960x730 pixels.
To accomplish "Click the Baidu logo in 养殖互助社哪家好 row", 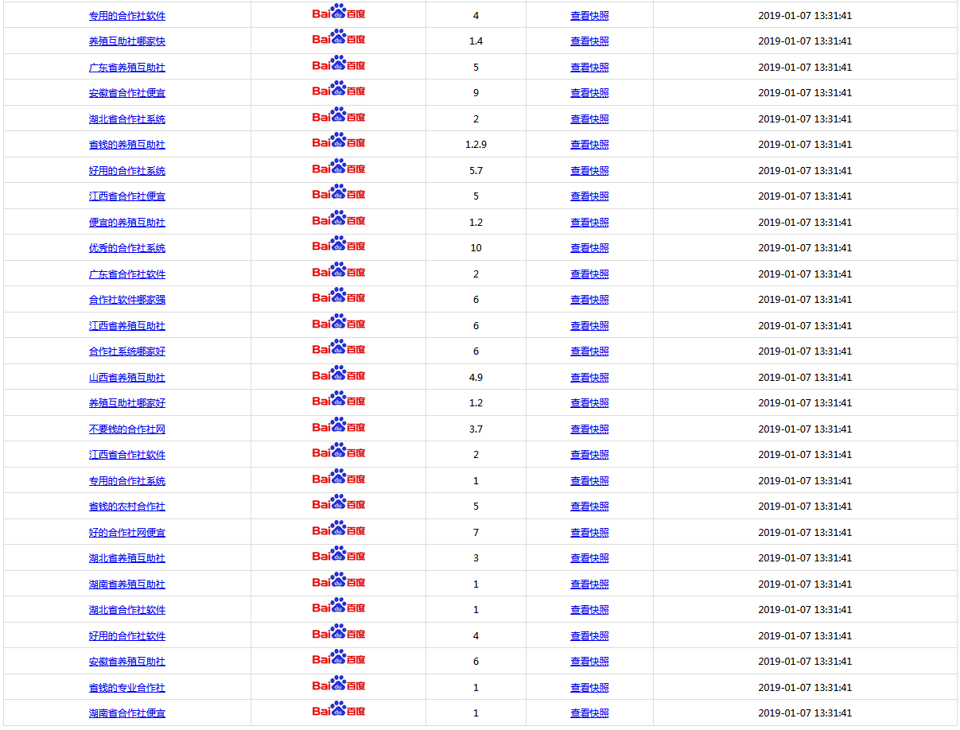I will (339, 400).
